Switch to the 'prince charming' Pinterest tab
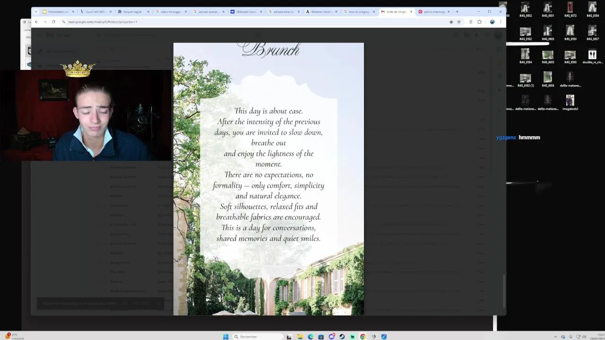 [434, 12]
